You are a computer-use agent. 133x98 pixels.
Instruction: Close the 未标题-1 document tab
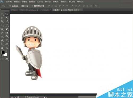pos(82,10)
